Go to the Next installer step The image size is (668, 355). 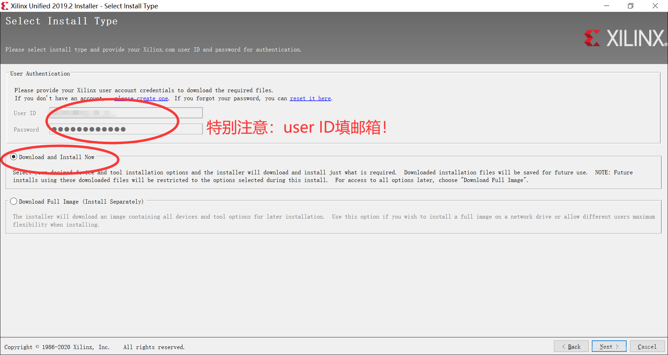click(609, 347)
